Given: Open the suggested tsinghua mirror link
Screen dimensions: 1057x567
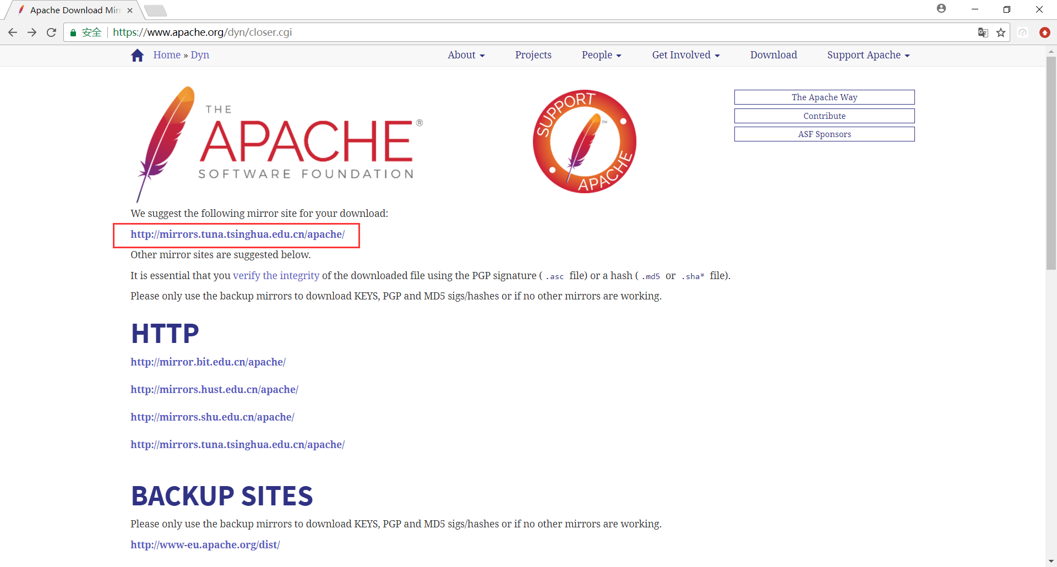Looking at the screenshot, I should [237, 235].
